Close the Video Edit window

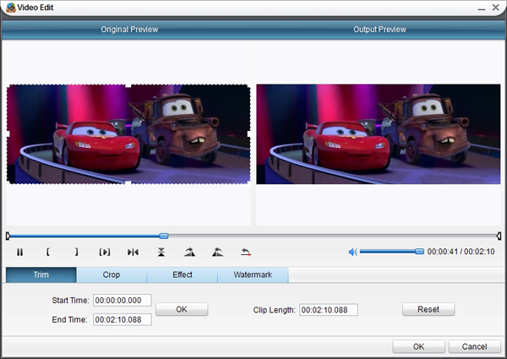[496, 7]
